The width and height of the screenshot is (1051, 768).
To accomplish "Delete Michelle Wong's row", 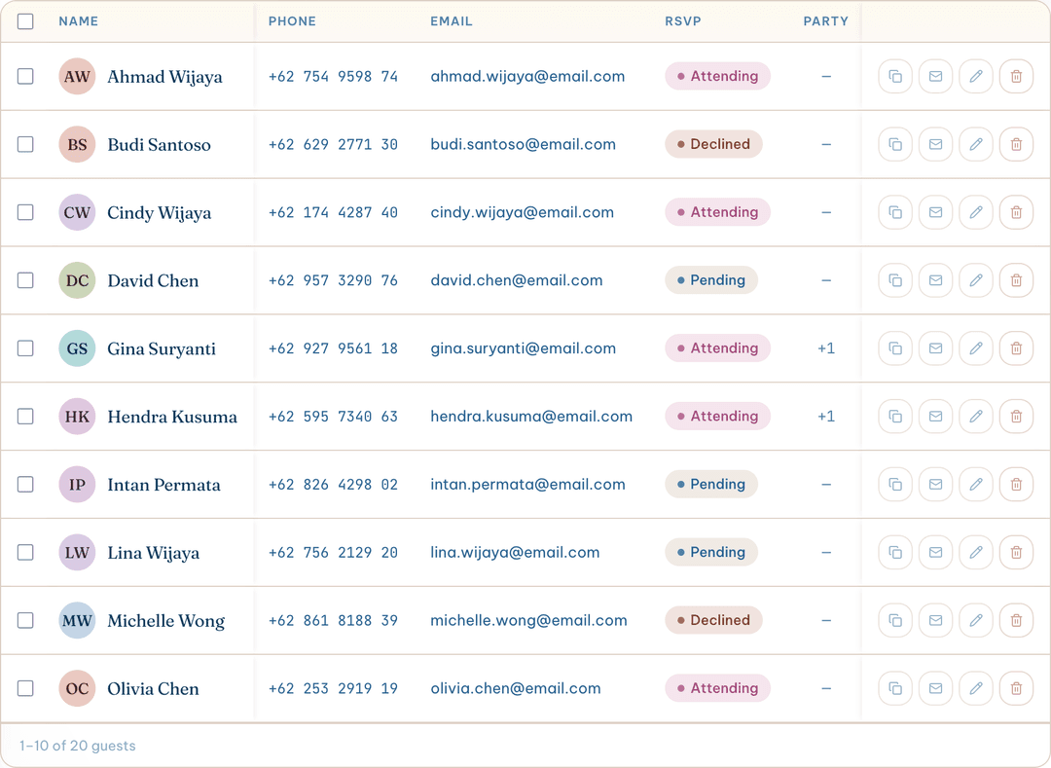I will coord(1016,621).
